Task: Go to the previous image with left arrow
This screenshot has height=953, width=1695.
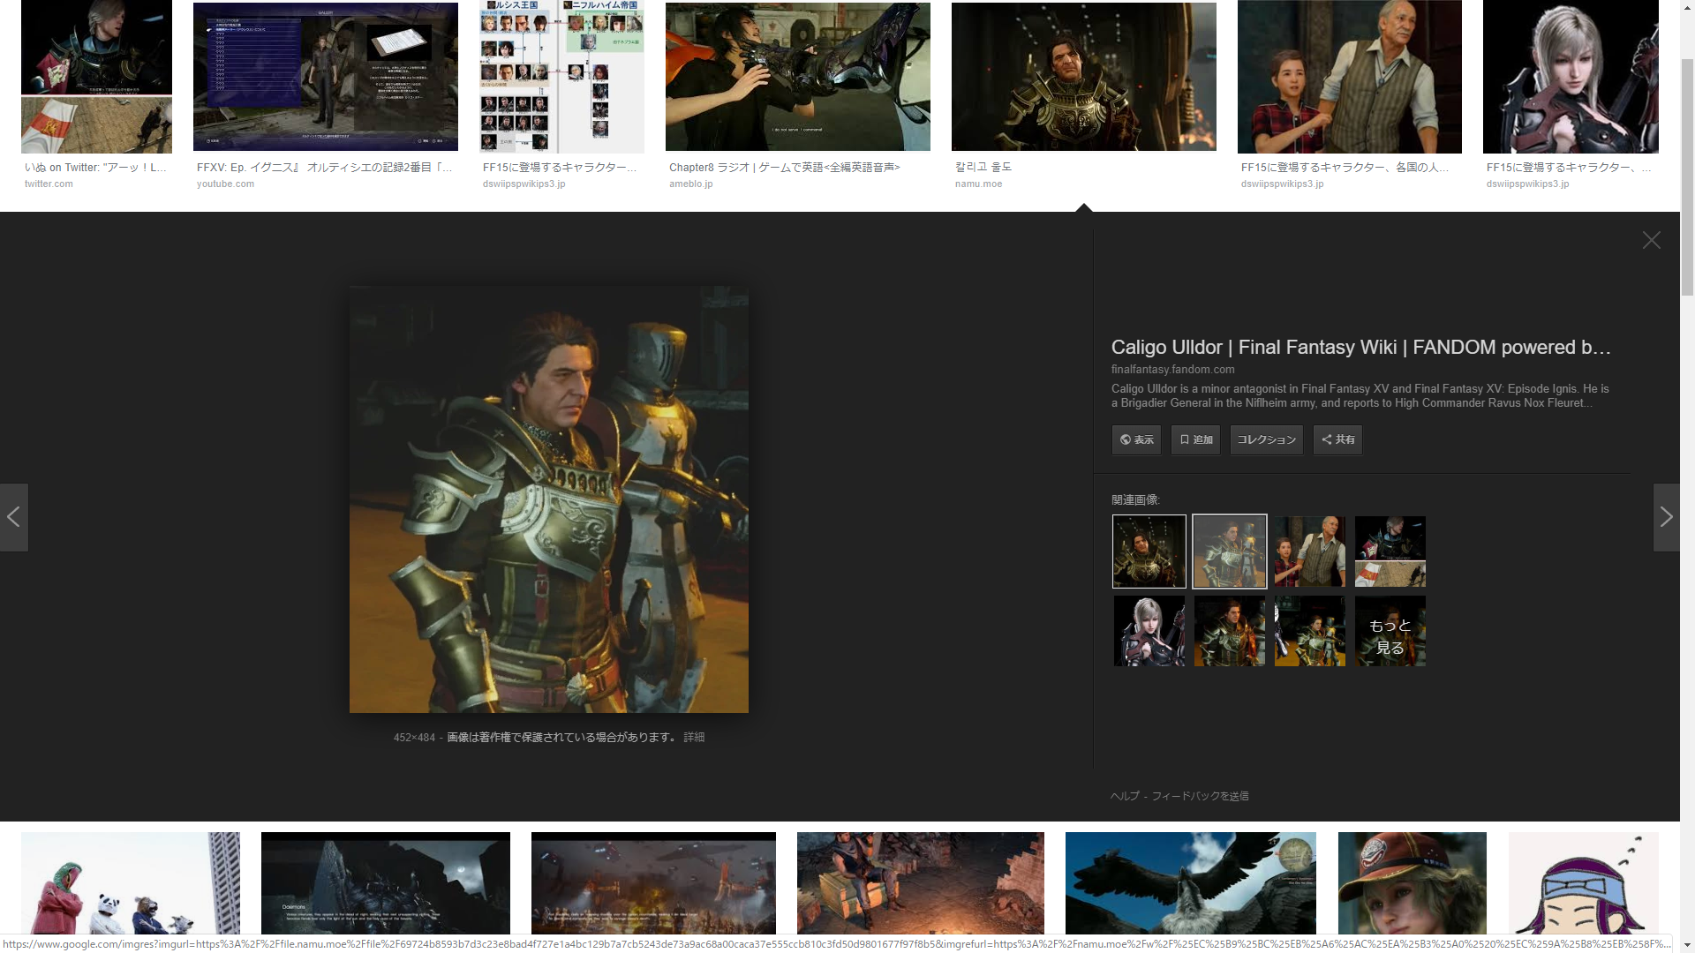Action: point(14,517)
